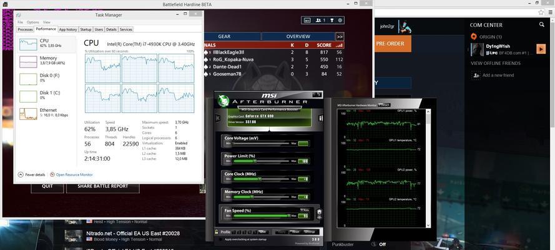Collapse Task Manager with Fewer details
Screen dimensions: 555x250
(x=31, y=174)
